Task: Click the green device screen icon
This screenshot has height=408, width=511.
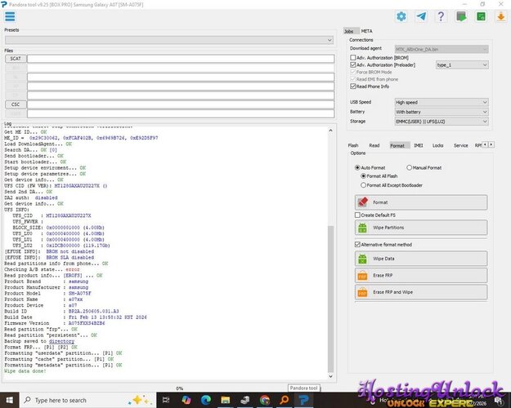Action: coord(461,16)
